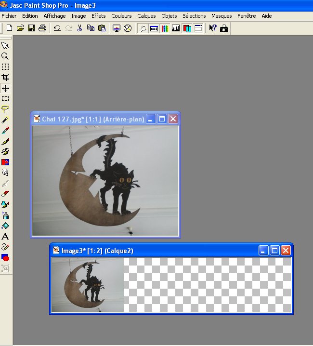Click the normal viewing icon
Screen dimensions: 313x346
(x=128, y=28)
